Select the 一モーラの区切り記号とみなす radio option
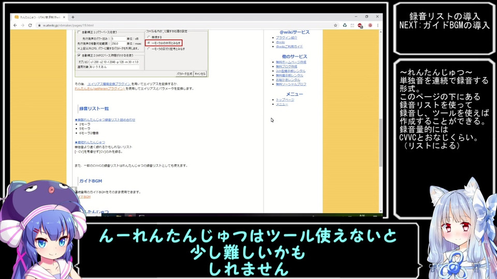 149,49
